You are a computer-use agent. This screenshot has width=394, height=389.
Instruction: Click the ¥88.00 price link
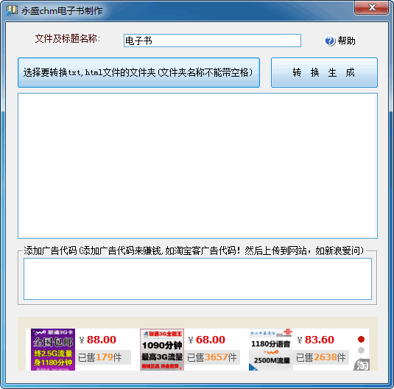click(98, 340)
